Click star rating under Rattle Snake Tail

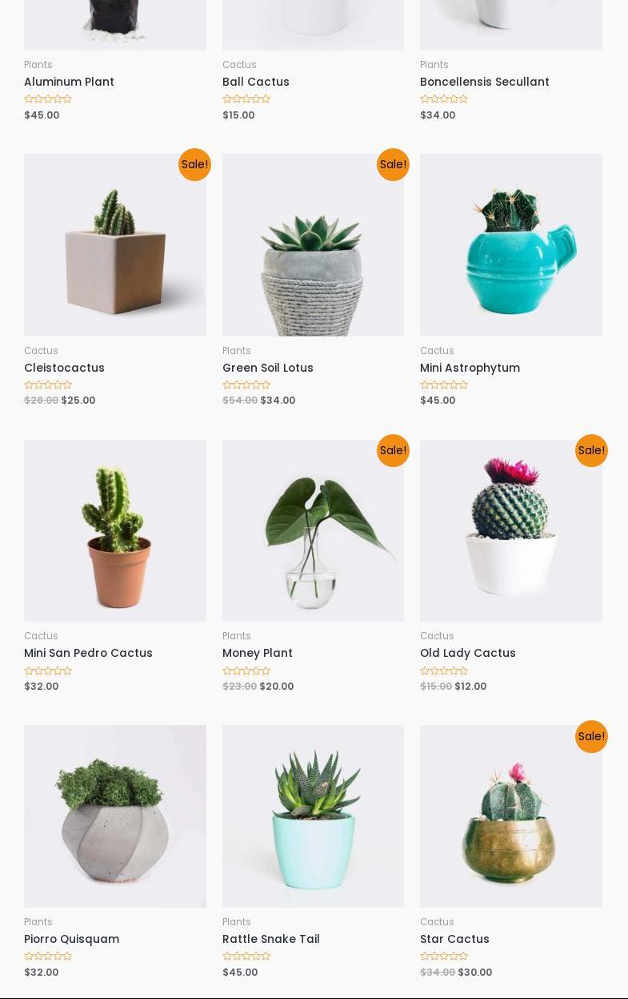point(246,957)
